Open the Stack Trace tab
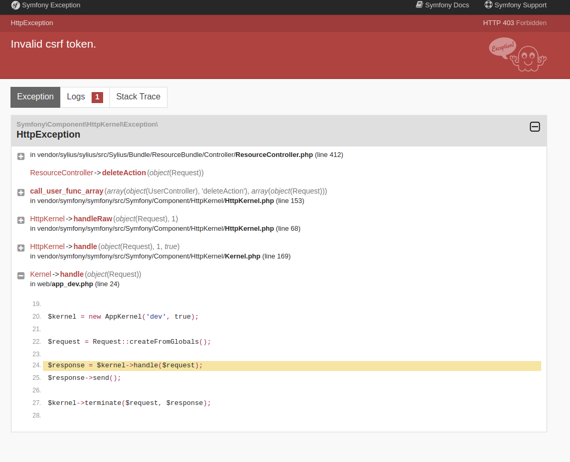This screenshot has width=570, height=462. click(x=138, y=97)
